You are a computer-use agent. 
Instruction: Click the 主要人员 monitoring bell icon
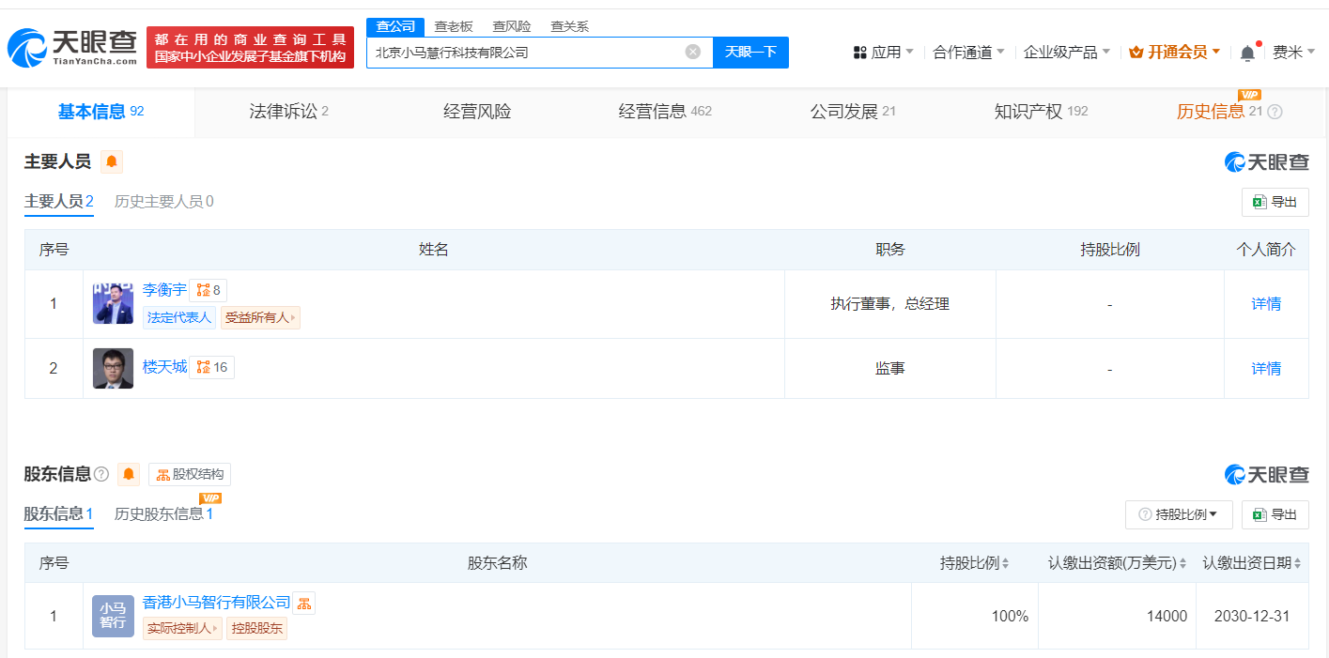tap(112, 161)
